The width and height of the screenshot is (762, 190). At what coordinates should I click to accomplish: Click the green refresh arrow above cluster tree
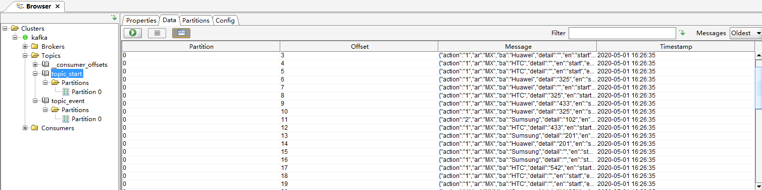click(114, 18)
